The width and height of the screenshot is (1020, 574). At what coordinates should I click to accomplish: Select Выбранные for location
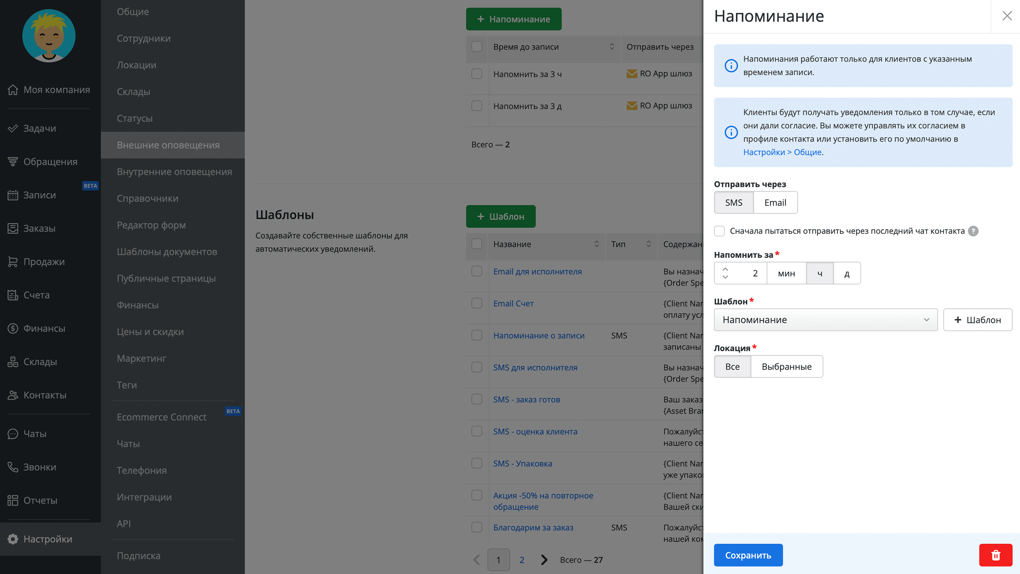pos(787,367)
